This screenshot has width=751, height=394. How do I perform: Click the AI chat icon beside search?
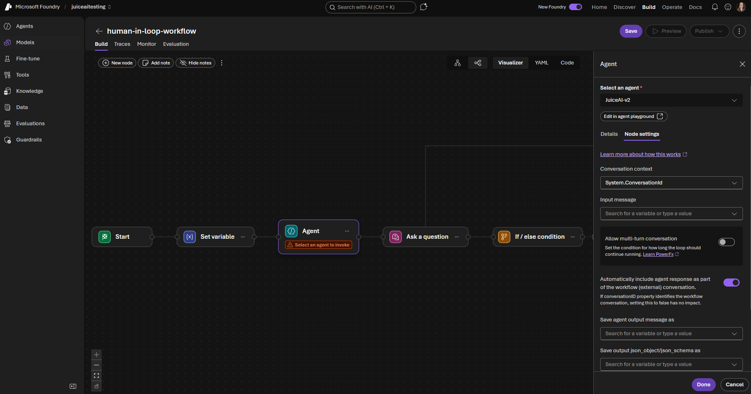[x=424, y=7]
